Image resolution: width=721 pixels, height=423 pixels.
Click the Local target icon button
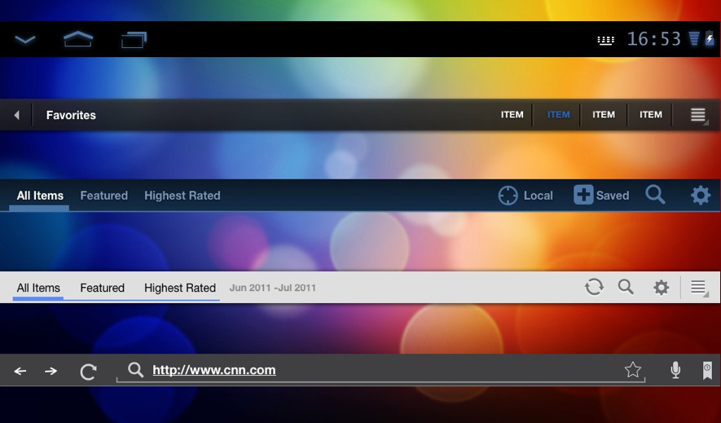[508, 196]
